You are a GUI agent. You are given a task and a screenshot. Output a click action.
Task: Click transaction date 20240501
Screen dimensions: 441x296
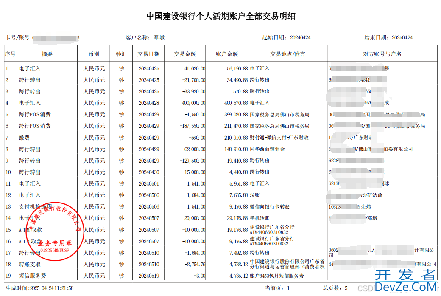click(x=149, y=184)
